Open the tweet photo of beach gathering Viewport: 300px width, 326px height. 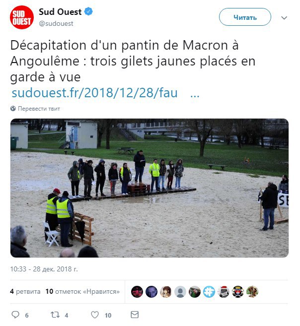(x=150, y=188)
